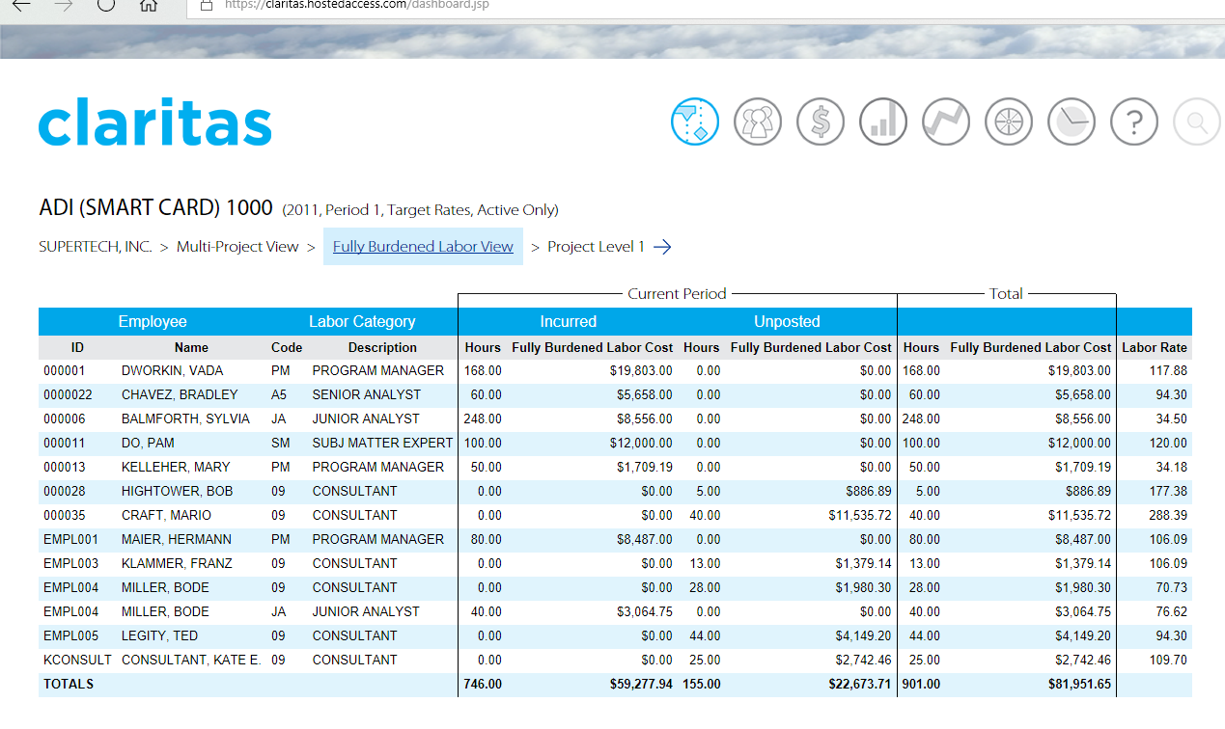Click name 'KELLEHER, MARY'
The width and height of the screenshot is (1225, 729).
[176, 468]
